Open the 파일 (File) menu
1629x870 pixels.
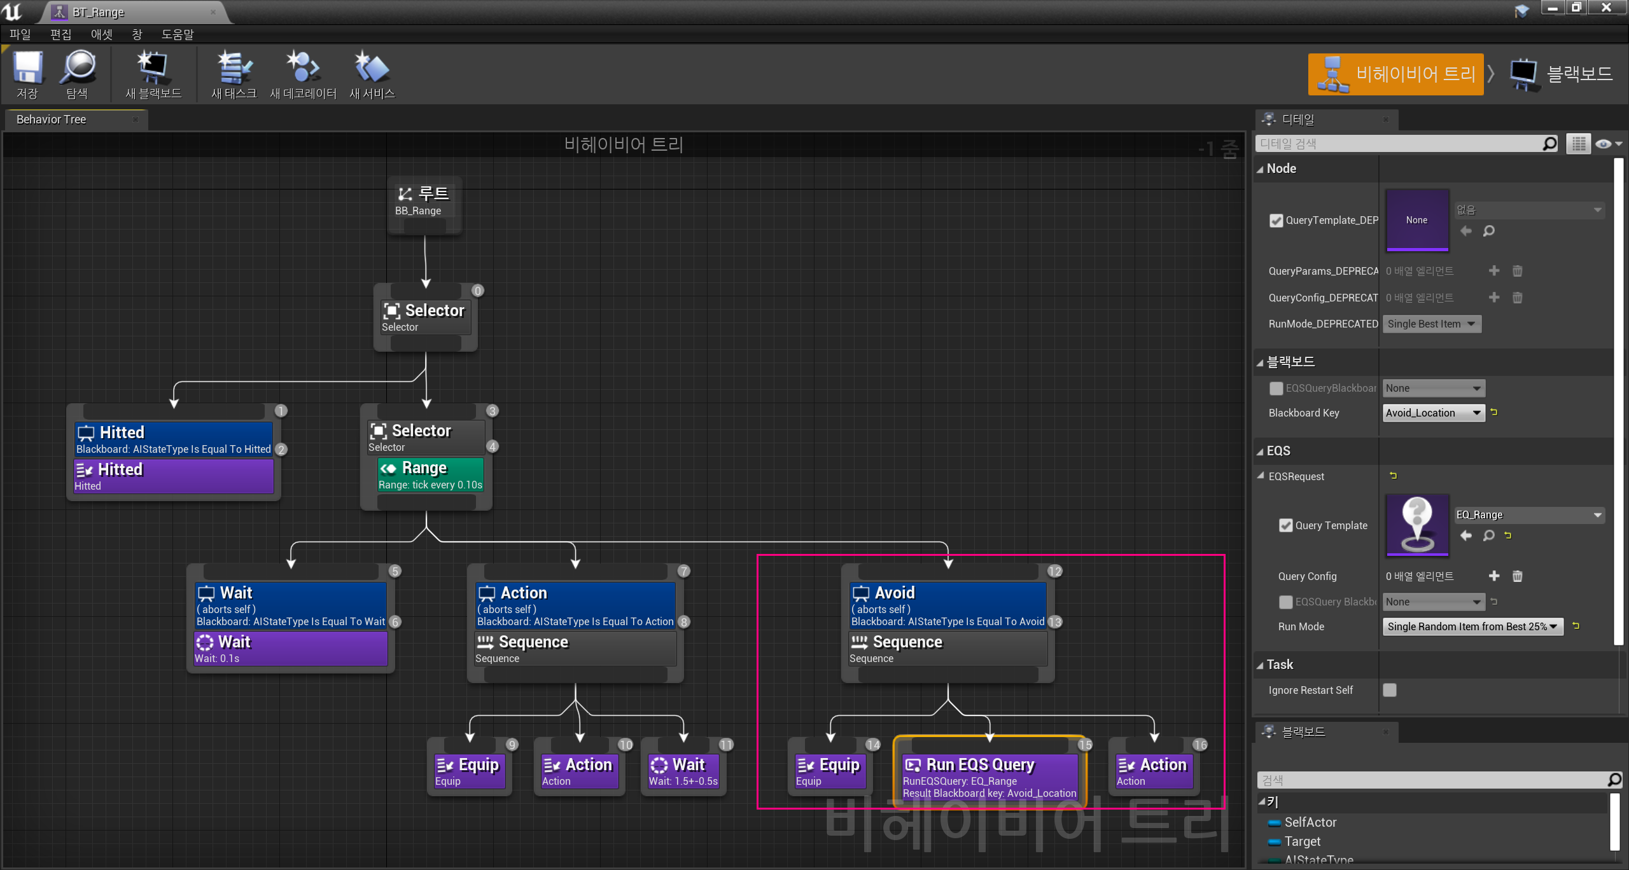point(20,34)
